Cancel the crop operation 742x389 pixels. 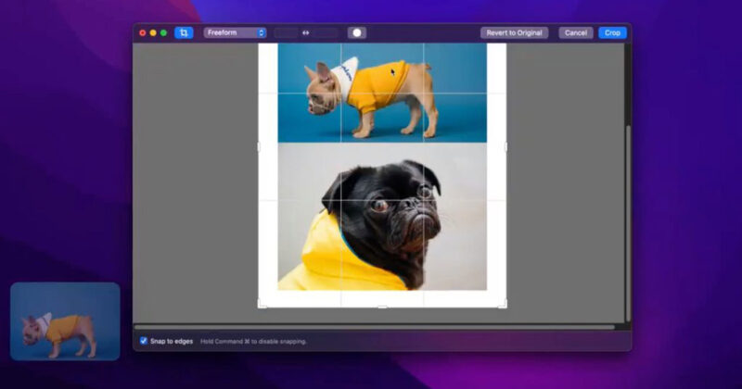[576, 32]
